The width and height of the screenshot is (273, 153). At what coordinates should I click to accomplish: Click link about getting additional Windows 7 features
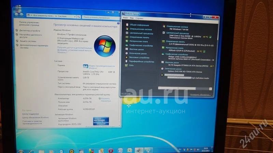pyautogui.click(x=74, y=50)
